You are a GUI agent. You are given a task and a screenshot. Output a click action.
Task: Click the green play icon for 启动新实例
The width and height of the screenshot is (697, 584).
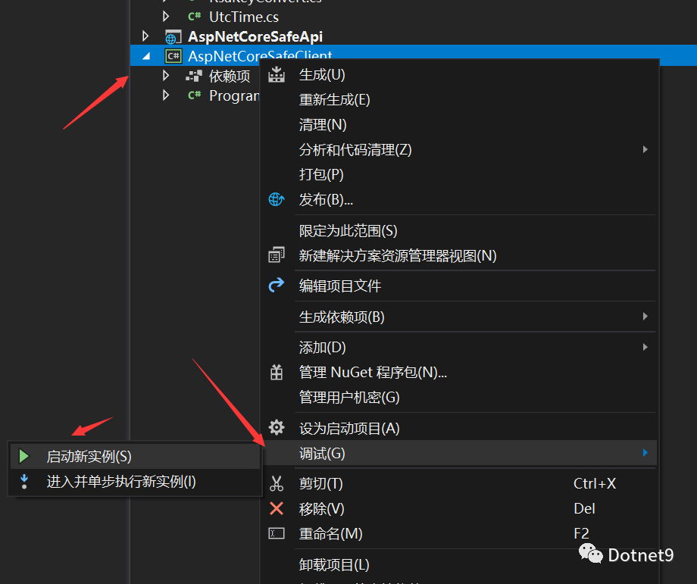click(24, 456)
